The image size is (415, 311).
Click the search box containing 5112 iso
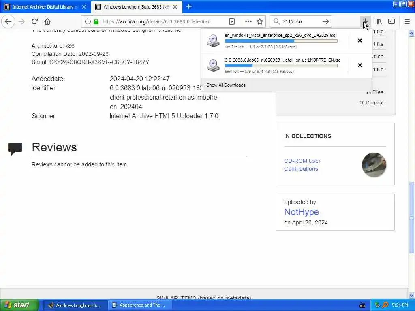[x=300, y=22]
